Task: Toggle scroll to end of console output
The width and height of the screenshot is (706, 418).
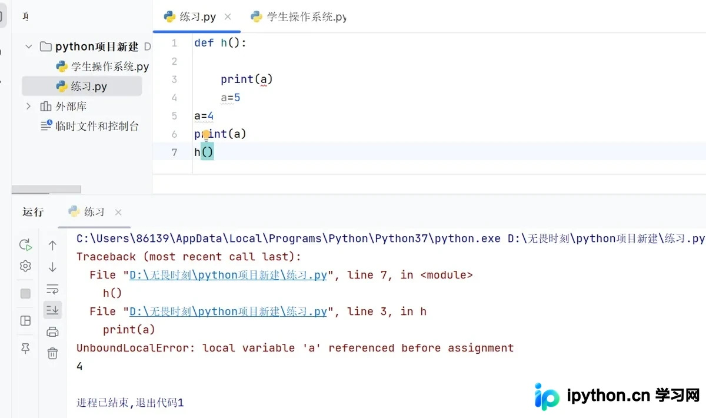Action: click(52, 310)
